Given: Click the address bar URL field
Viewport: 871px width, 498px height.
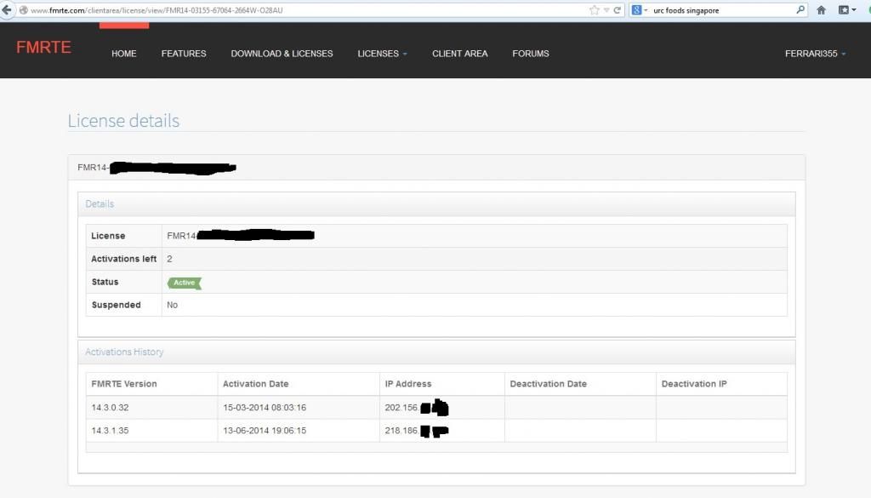Looking at the screenshot, I should pyautogui.click(x=298, y=10).
